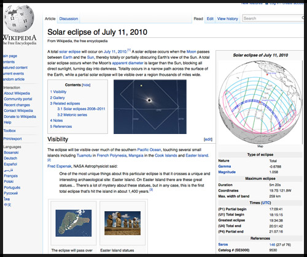Open the Easter Island link
The height and width of the screenshot is (257, 307).
(x=197, y=155)
